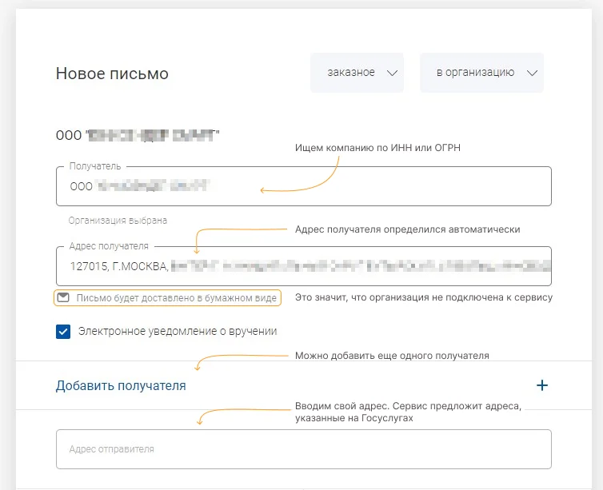The width and height of the screenshot is (603, 490).
Task: Click the "Организация выбрана" status text
Action: pyautogui.click(x=118, y=220)
